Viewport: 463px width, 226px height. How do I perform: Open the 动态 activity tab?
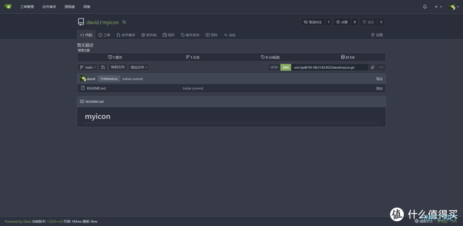pos(230,35)
